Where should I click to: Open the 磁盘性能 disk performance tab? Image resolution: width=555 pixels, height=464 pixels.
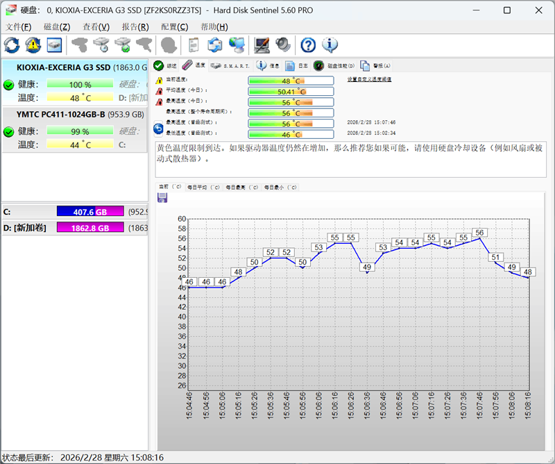tap(334, 65)
